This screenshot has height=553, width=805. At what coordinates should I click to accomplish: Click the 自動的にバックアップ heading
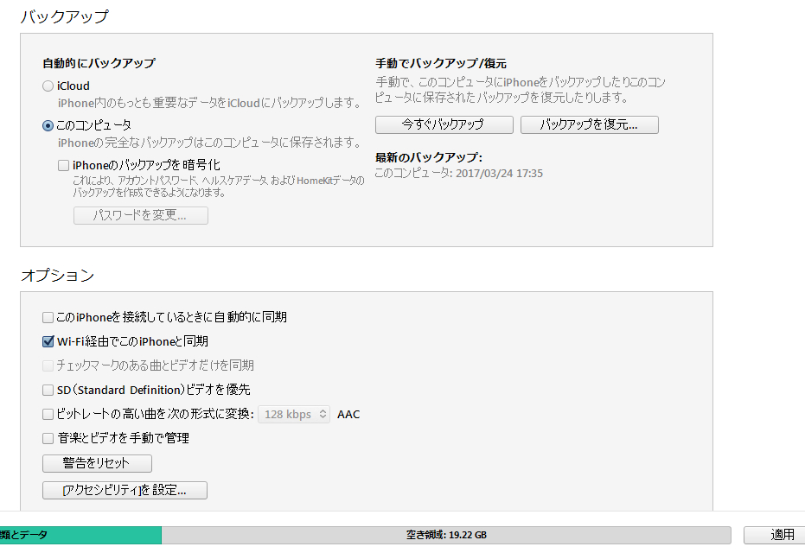click(99, 63)
